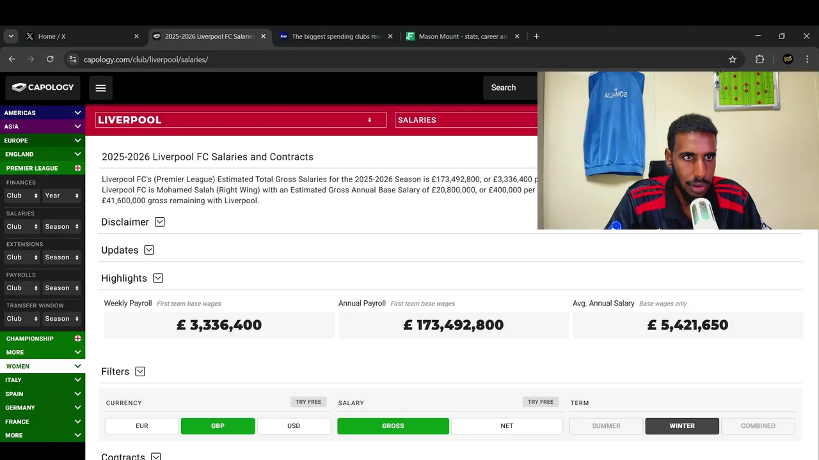Image resolution: width=819 pixels, height=460 pixels.
Task: Select SUMMER term
Action: (606, 425)
